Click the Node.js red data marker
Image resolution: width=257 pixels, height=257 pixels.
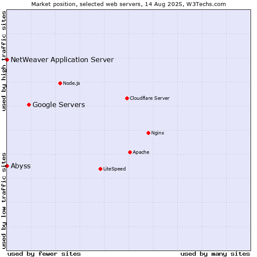point(60,83)
